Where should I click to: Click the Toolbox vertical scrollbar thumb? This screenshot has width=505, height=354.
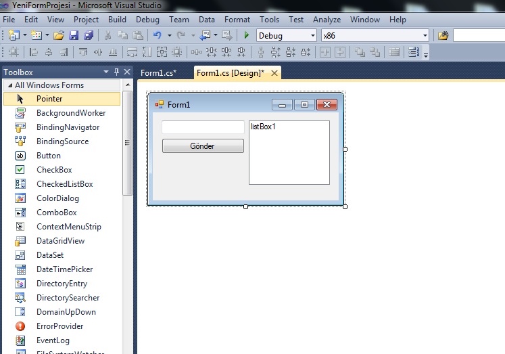[128, 143]
